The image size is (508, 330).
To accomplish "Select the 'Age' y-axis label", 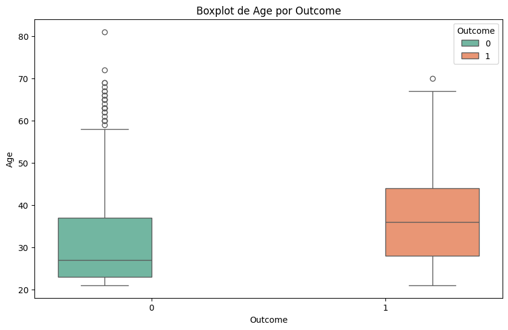I will coord(9,159).
